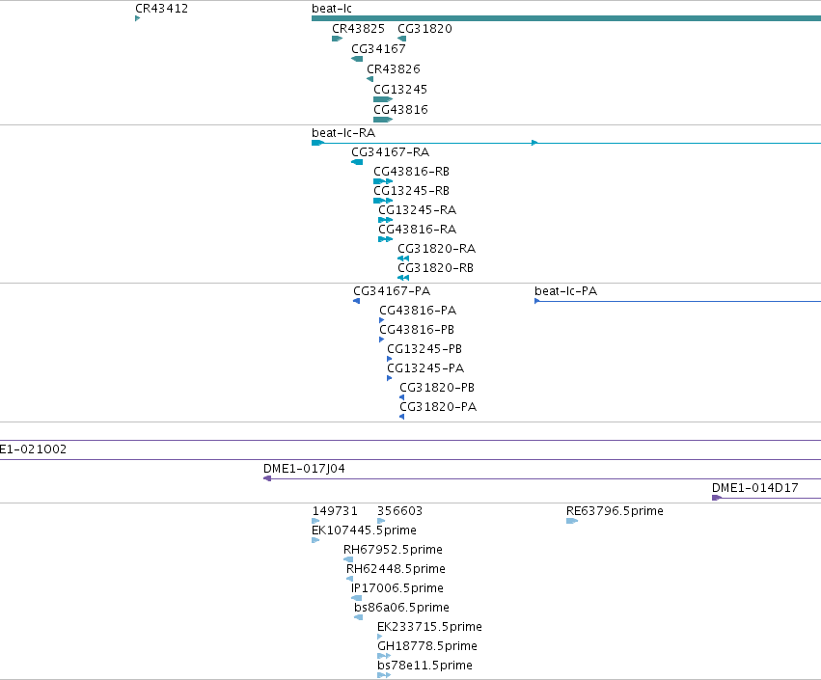This screenshot has height=680, width=821.
Task: Select the beat-Ic-RA transcript label
Action: pyautogui.click(x=342, y=133)
